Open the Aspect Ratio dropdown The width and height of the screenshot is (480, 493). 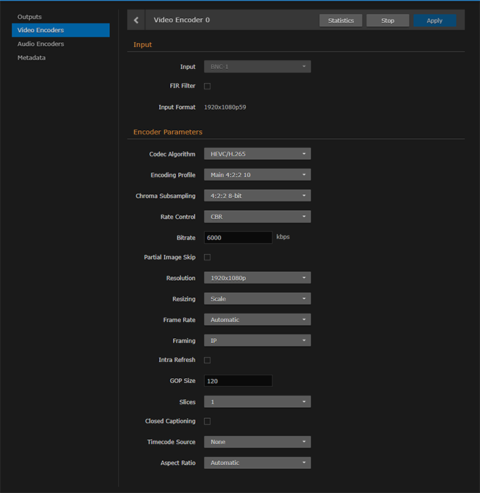pos(257,462)
